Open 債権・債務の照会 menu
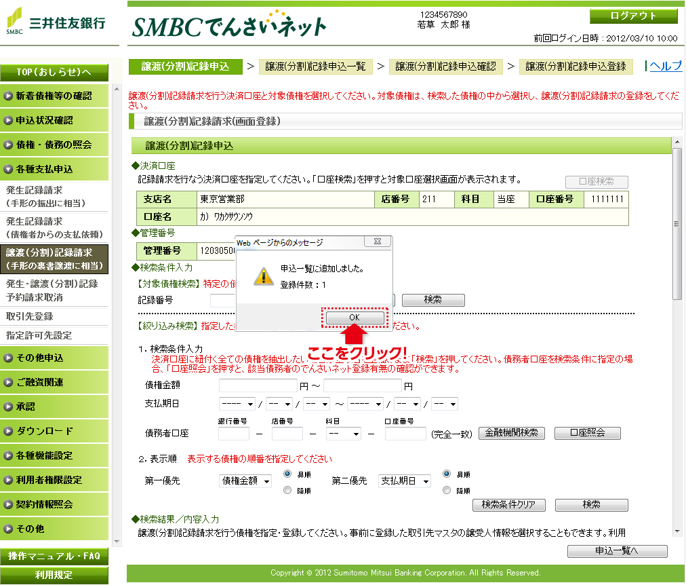The width and height of the screenshot is (686, 585). coord(54,145)
